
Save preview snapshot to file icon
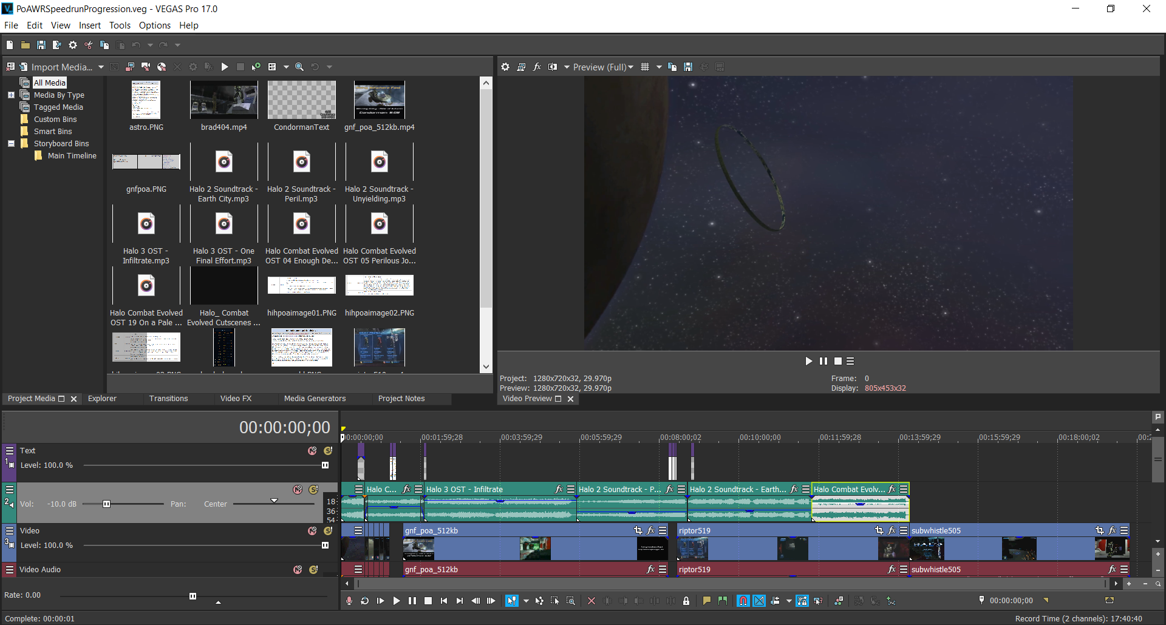(688, 67)
